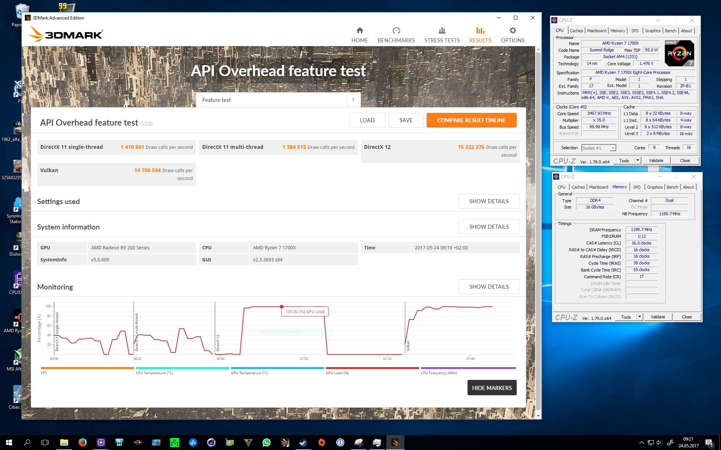Show details for Settings used

(489, 201)
